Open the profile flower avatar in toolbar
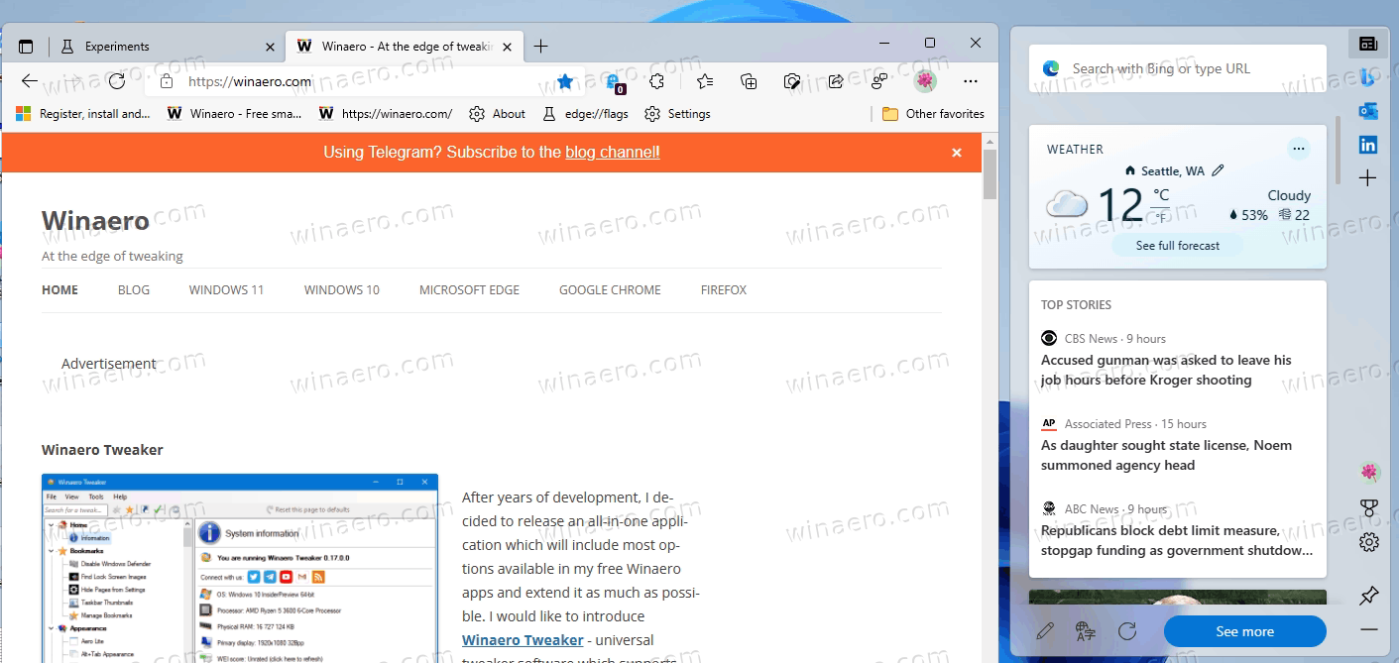Image resolution: width=1399 pixels, height=663 pixels. click(925, 81)
